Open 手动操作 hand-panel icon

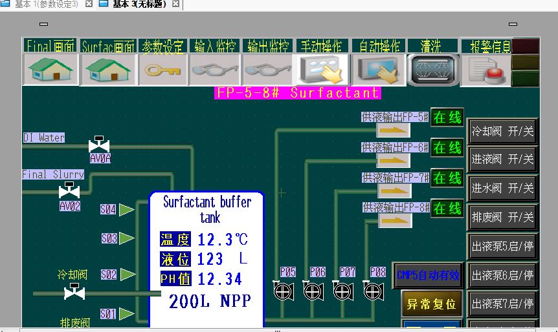tap(322, 69)
